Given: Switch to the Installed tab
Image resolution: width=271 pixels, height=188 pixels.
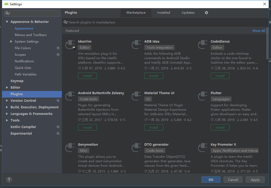Looking at the screenshot, I should 164,13.
